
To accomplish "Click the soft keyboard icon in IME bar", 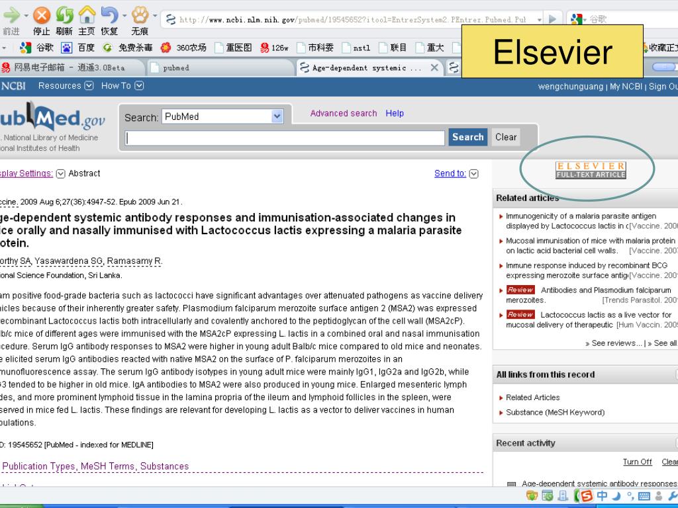I will click(x=644, y=496).
